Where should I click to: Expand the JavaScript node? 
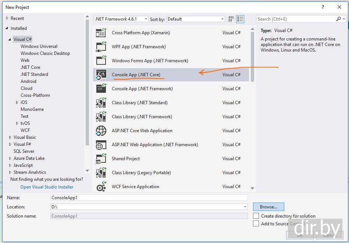(10, 165)
